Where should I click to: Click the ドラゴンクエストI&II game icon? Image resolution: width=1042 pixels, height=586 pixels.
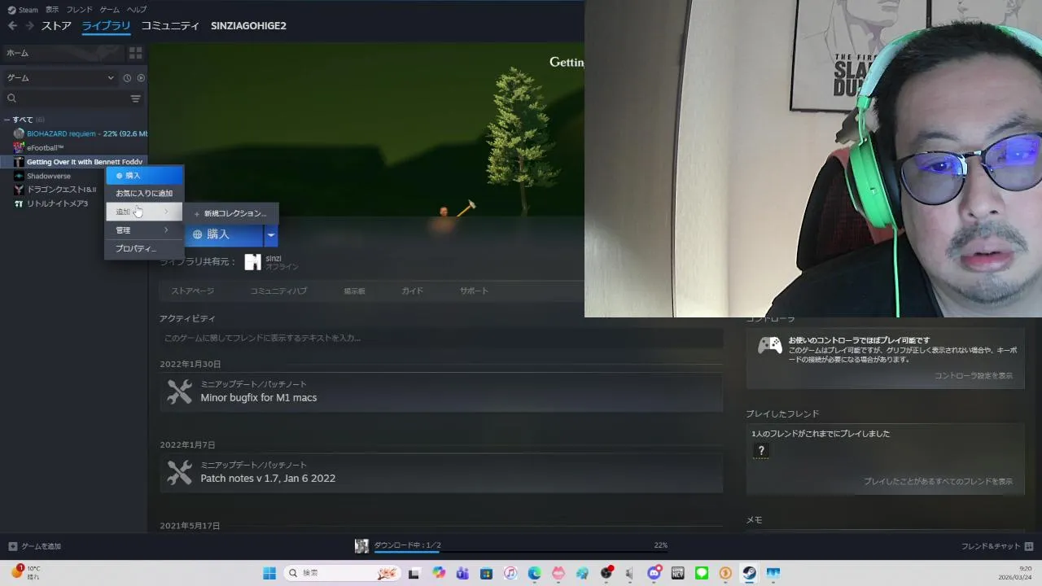click(19, 190)
